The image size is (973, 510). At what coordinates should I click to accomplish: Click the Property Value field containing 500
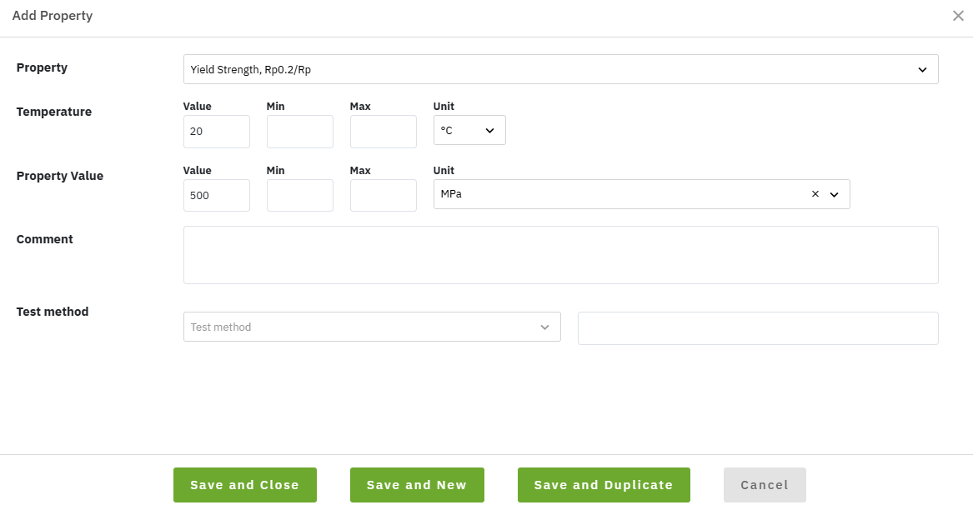[216, 196]
